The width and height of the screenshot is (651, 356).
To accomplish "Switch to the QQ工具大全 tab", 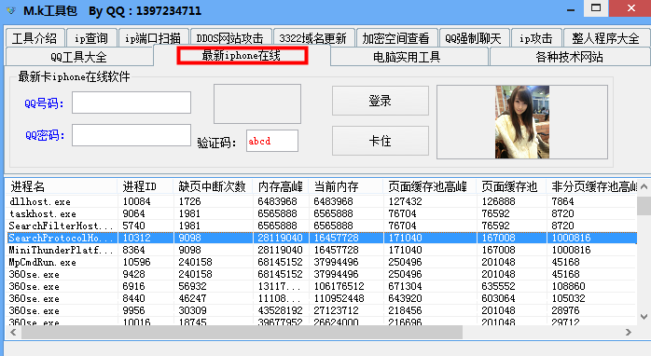I will tap(79, 57).
